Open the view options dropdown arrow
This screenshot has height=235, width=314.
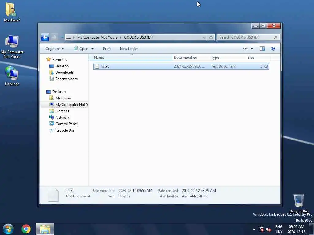coord(252,49)
